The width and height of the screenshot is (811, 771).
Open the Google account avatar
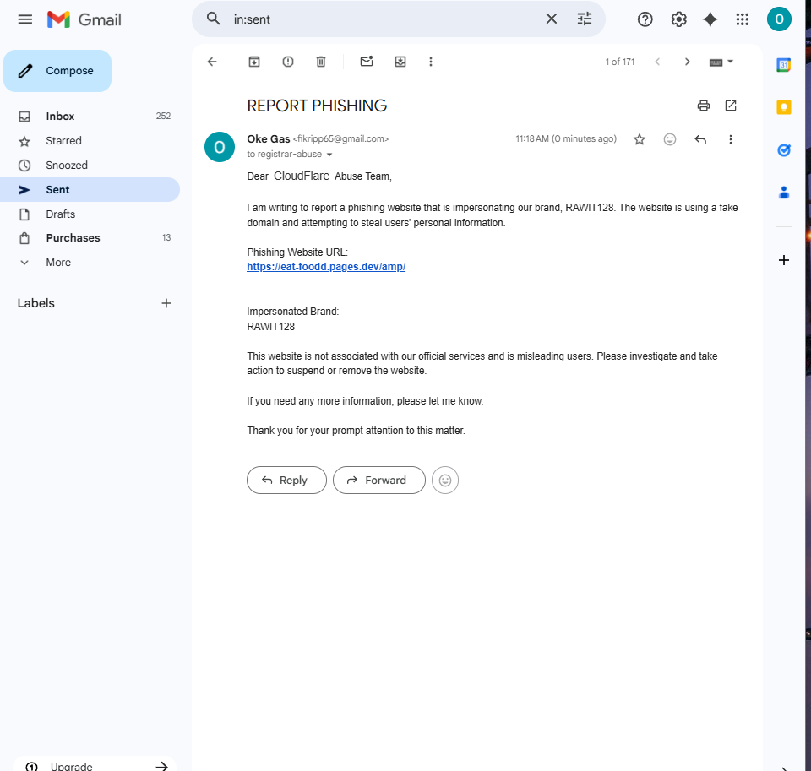[779, 19]
